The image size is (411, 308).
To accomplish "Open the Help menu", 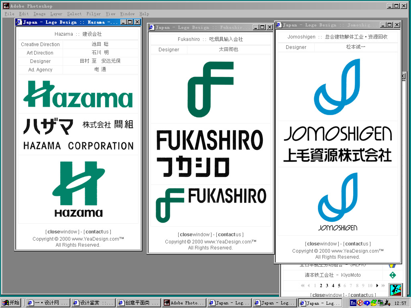I will tap(144, 14).
